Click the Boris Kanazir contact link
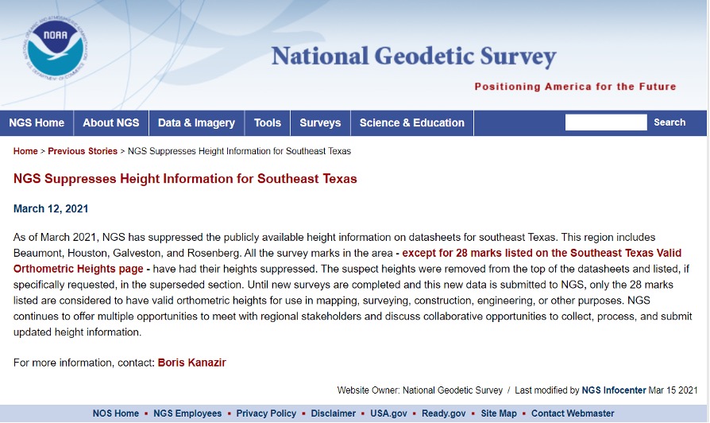 (192, 363)
